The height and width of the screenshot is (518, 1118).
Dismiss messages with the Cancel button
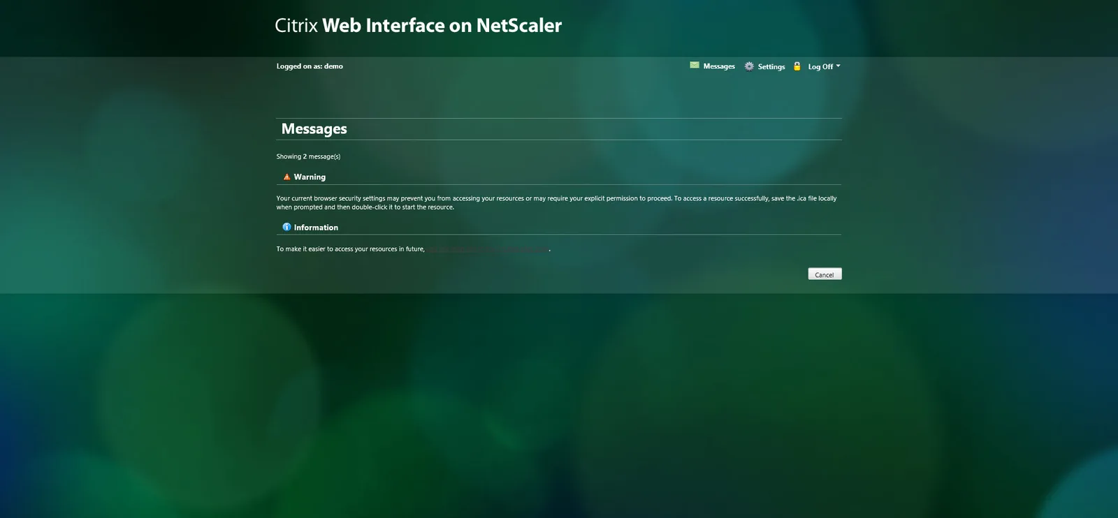825,274
